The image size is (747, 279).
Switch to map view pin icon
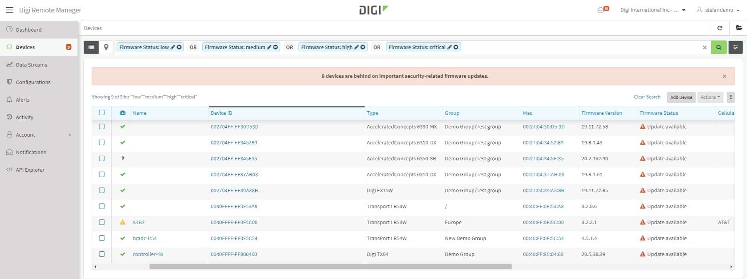pos(106,47)
